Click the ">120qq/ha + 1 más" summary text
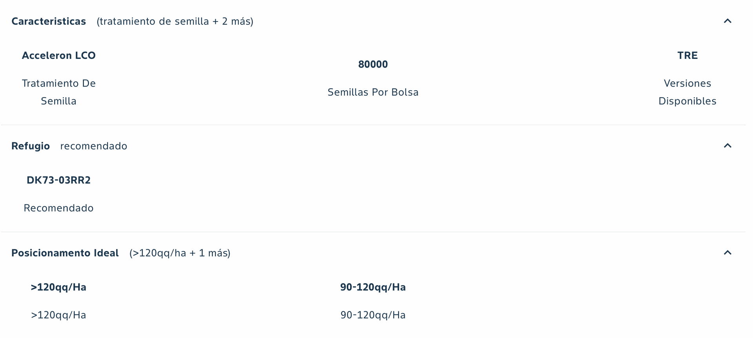This screenshot has width=753, height=338. [180, 253]
